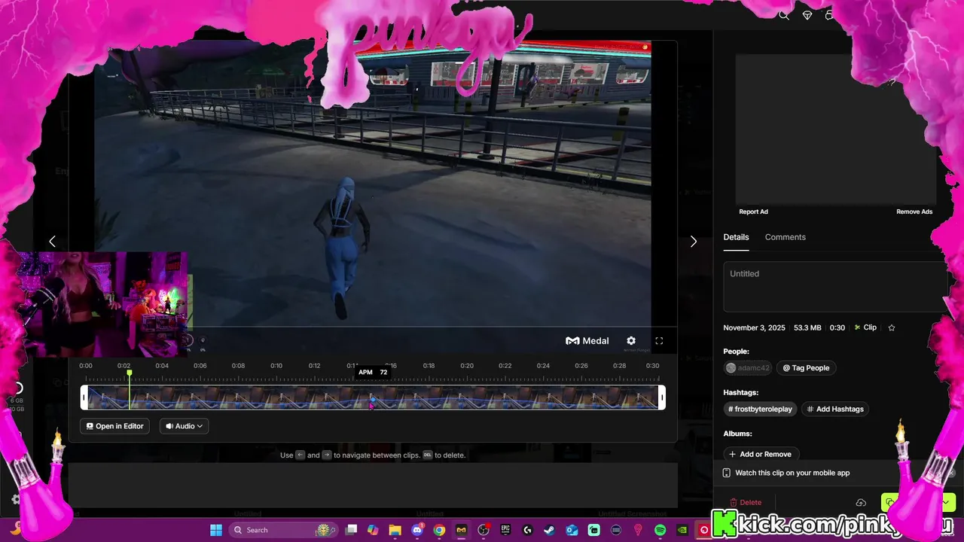Click the green playhead on the timeline
The width and height of the screenshot is (964, 542).
click(x=130, y=390)
